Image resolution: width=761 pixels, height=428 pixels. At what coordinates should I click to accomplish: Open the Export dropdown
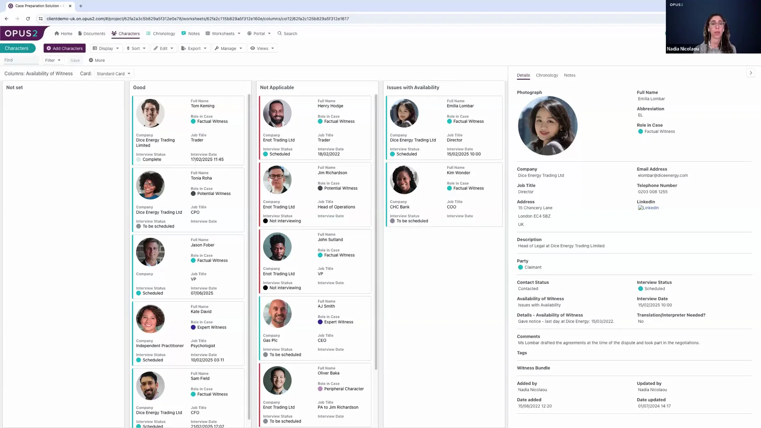click(194, 48)
